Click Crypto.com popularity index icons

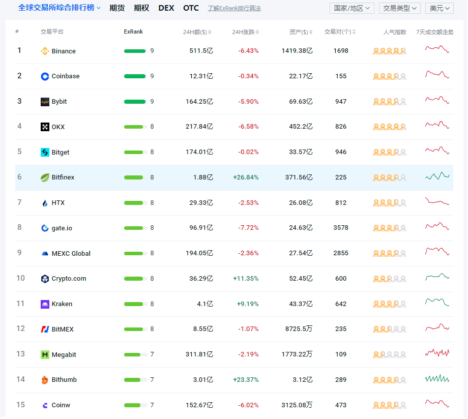pyautogui.click(x=390, y=279)
